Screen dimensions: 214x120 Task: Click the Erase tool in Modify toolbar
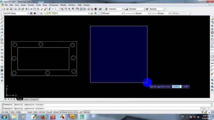[212, 19]
